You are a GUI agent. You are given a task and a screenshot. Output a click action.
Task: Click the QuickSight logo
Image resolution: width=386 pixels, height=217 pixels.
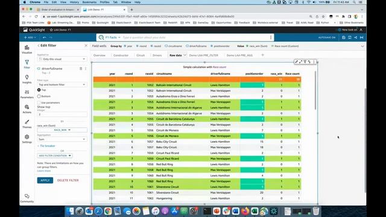(x=34, y=30)
